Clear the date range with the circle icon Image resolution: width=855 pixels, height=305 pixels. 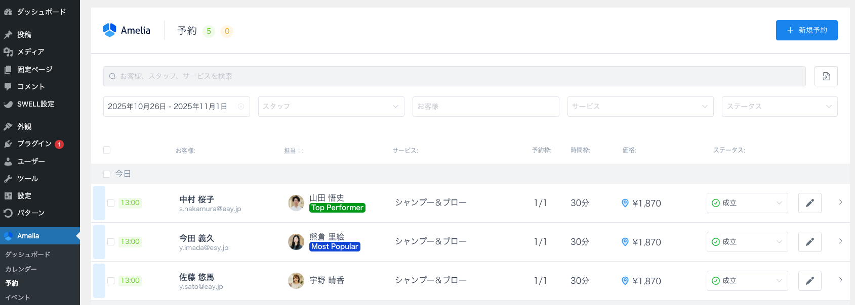(241, 107)
